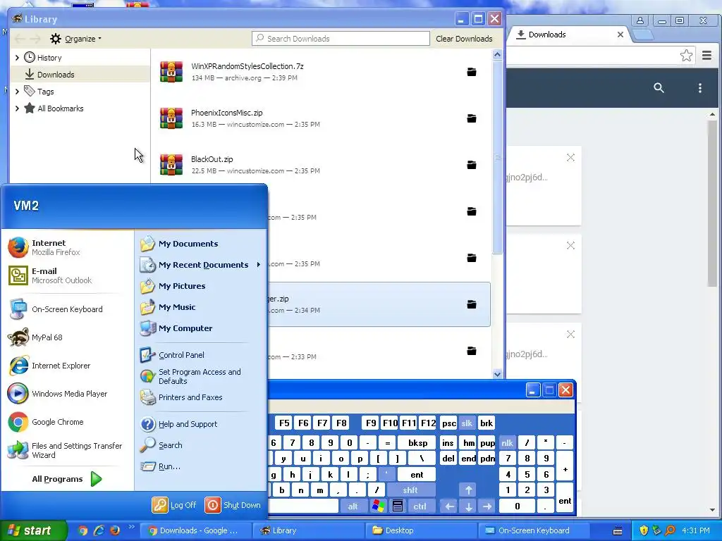Open Set Program Access and Defaults
722x541 pixels.
coord(201,376)
